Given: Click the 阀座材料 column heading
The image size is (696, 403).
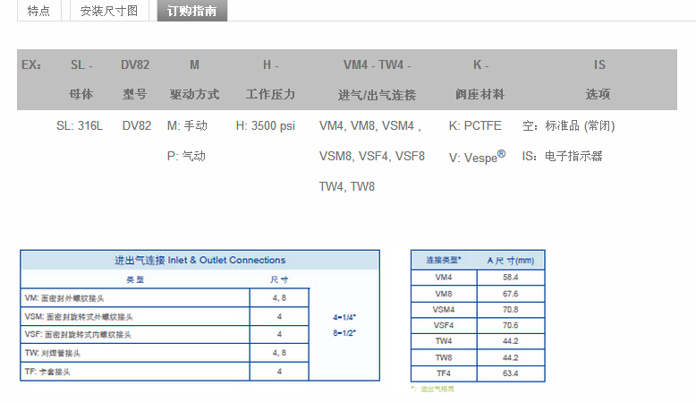Looking at the screenshot, I should pyautogui.click(x=480, y=94).
